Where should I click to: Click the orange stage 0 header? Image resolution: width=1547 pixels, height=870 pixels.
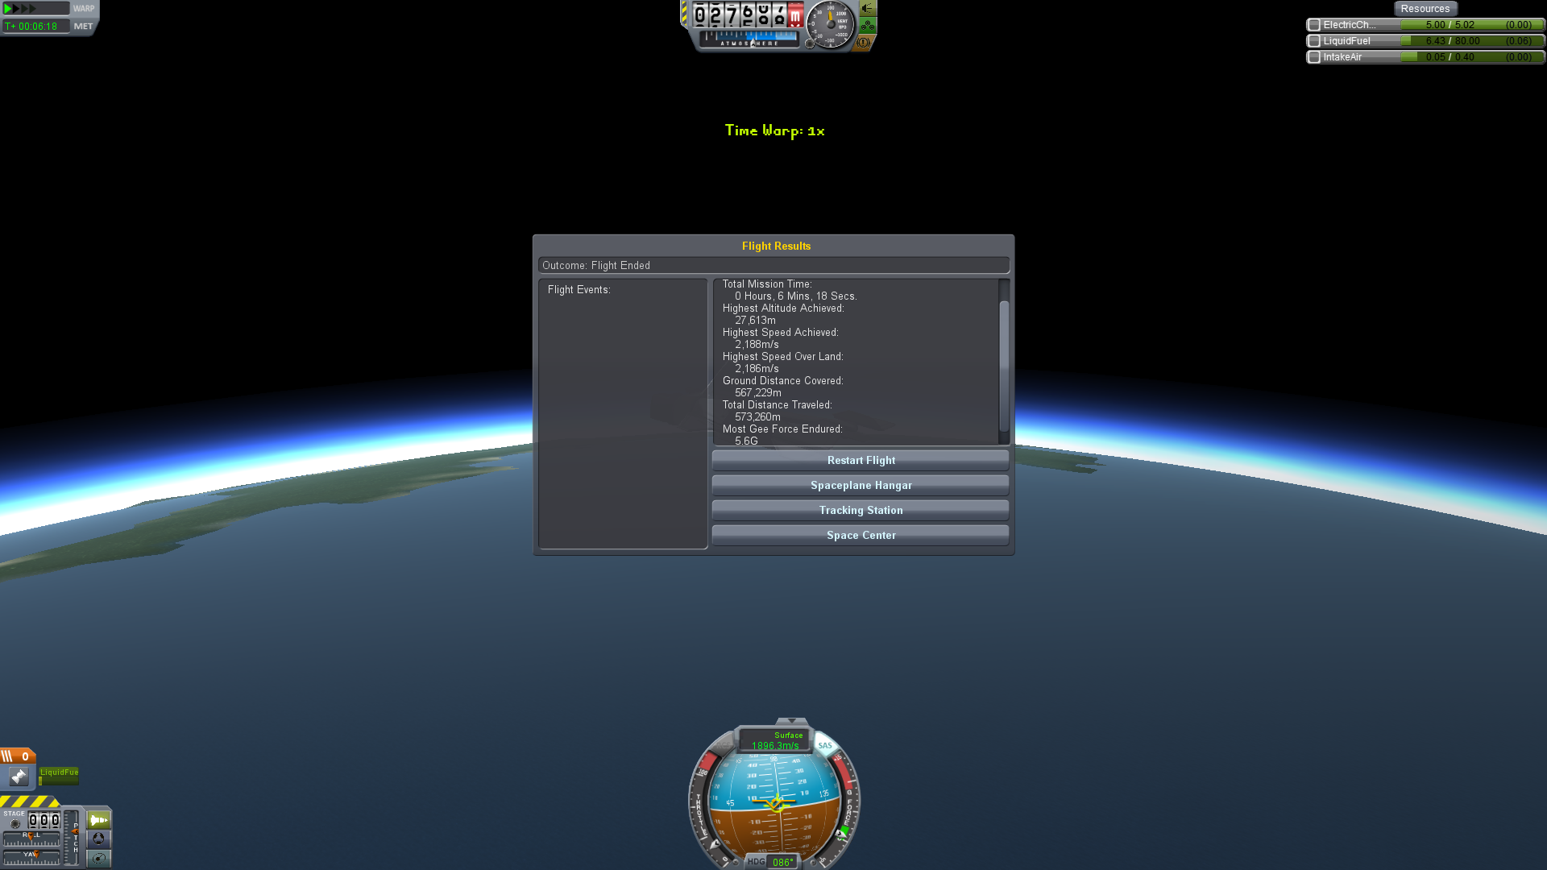tap(18, 756)
